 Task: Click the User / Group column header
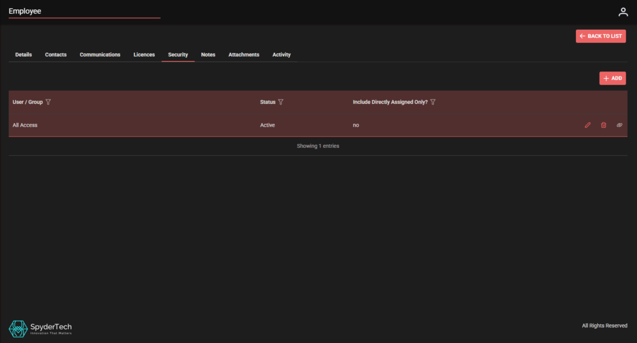[x=27, y=102]
